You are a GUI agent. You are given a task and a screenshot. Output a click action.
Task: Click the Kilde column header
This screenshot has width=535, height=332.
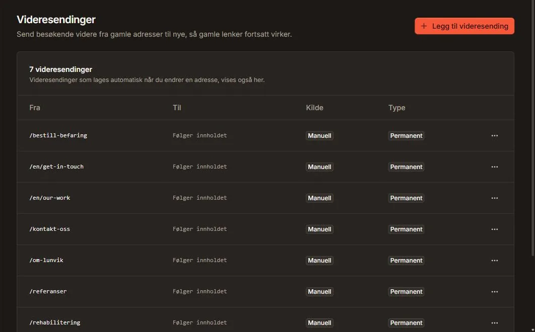coord(314,108)
